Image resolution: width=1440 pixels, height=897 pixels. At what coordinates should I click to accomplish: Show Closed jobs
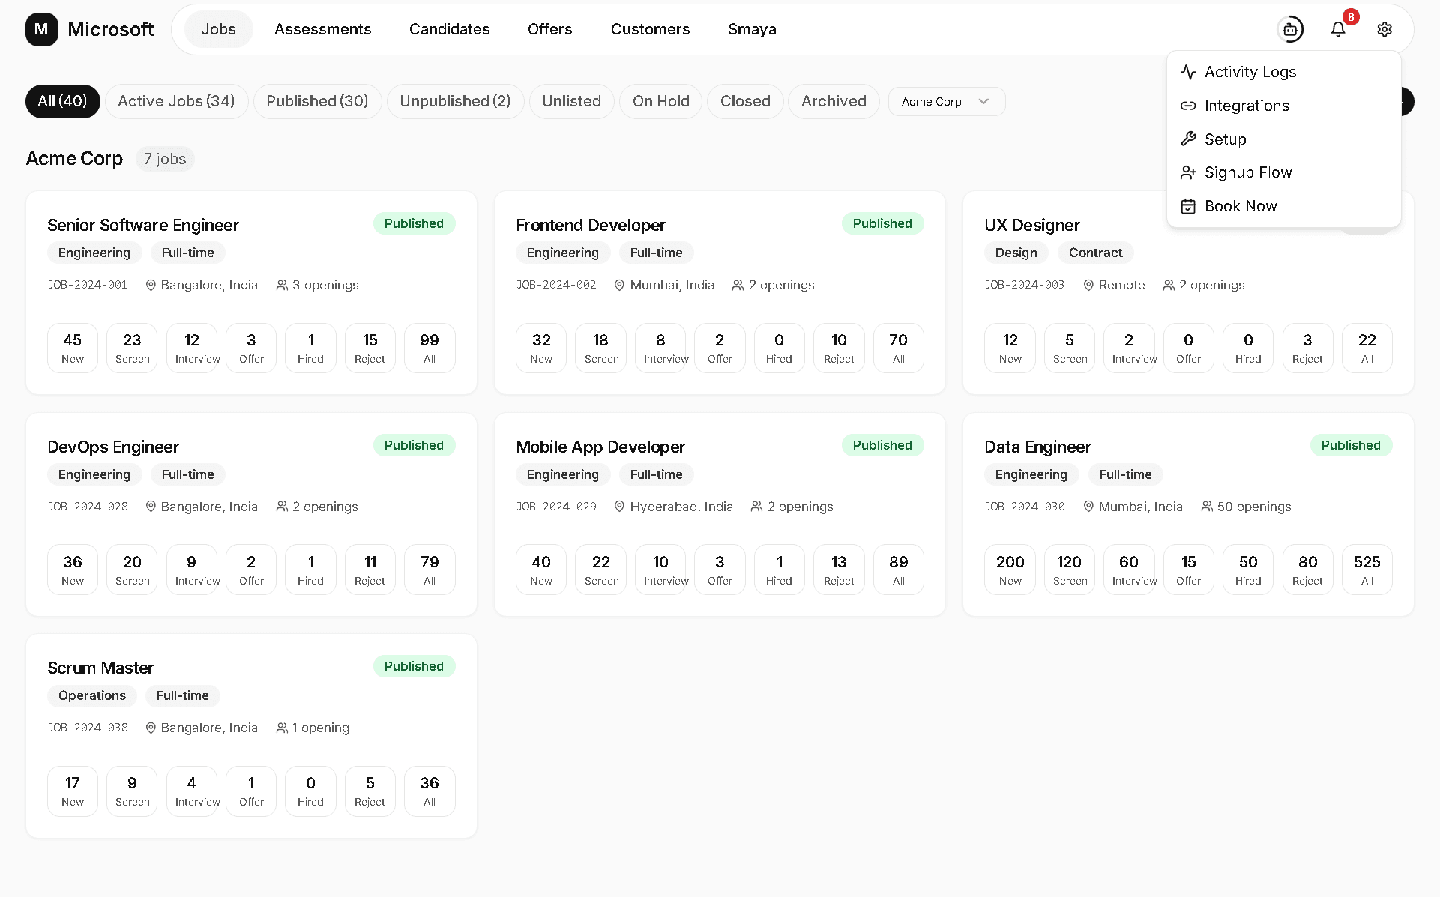tap(745, 101)
